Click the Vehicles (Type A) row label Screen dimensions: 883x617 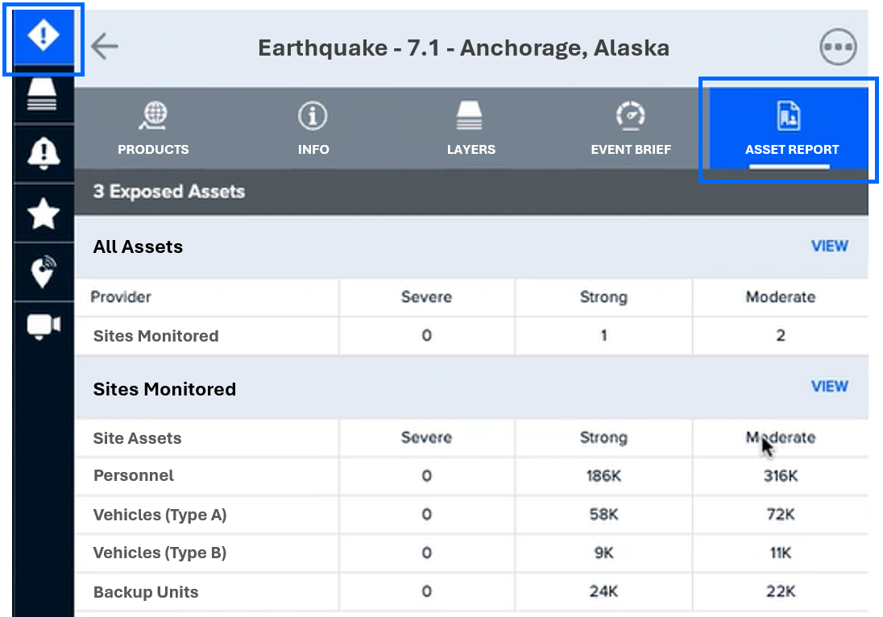point(160,515)
